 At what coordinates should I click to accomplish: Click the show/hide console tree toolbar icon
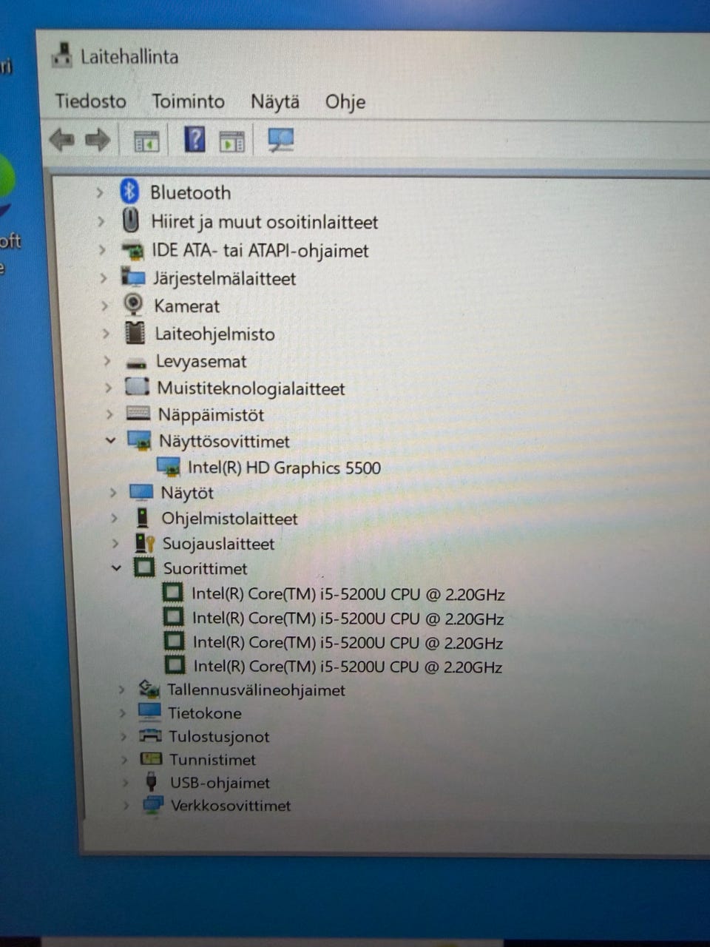[146, 140]
